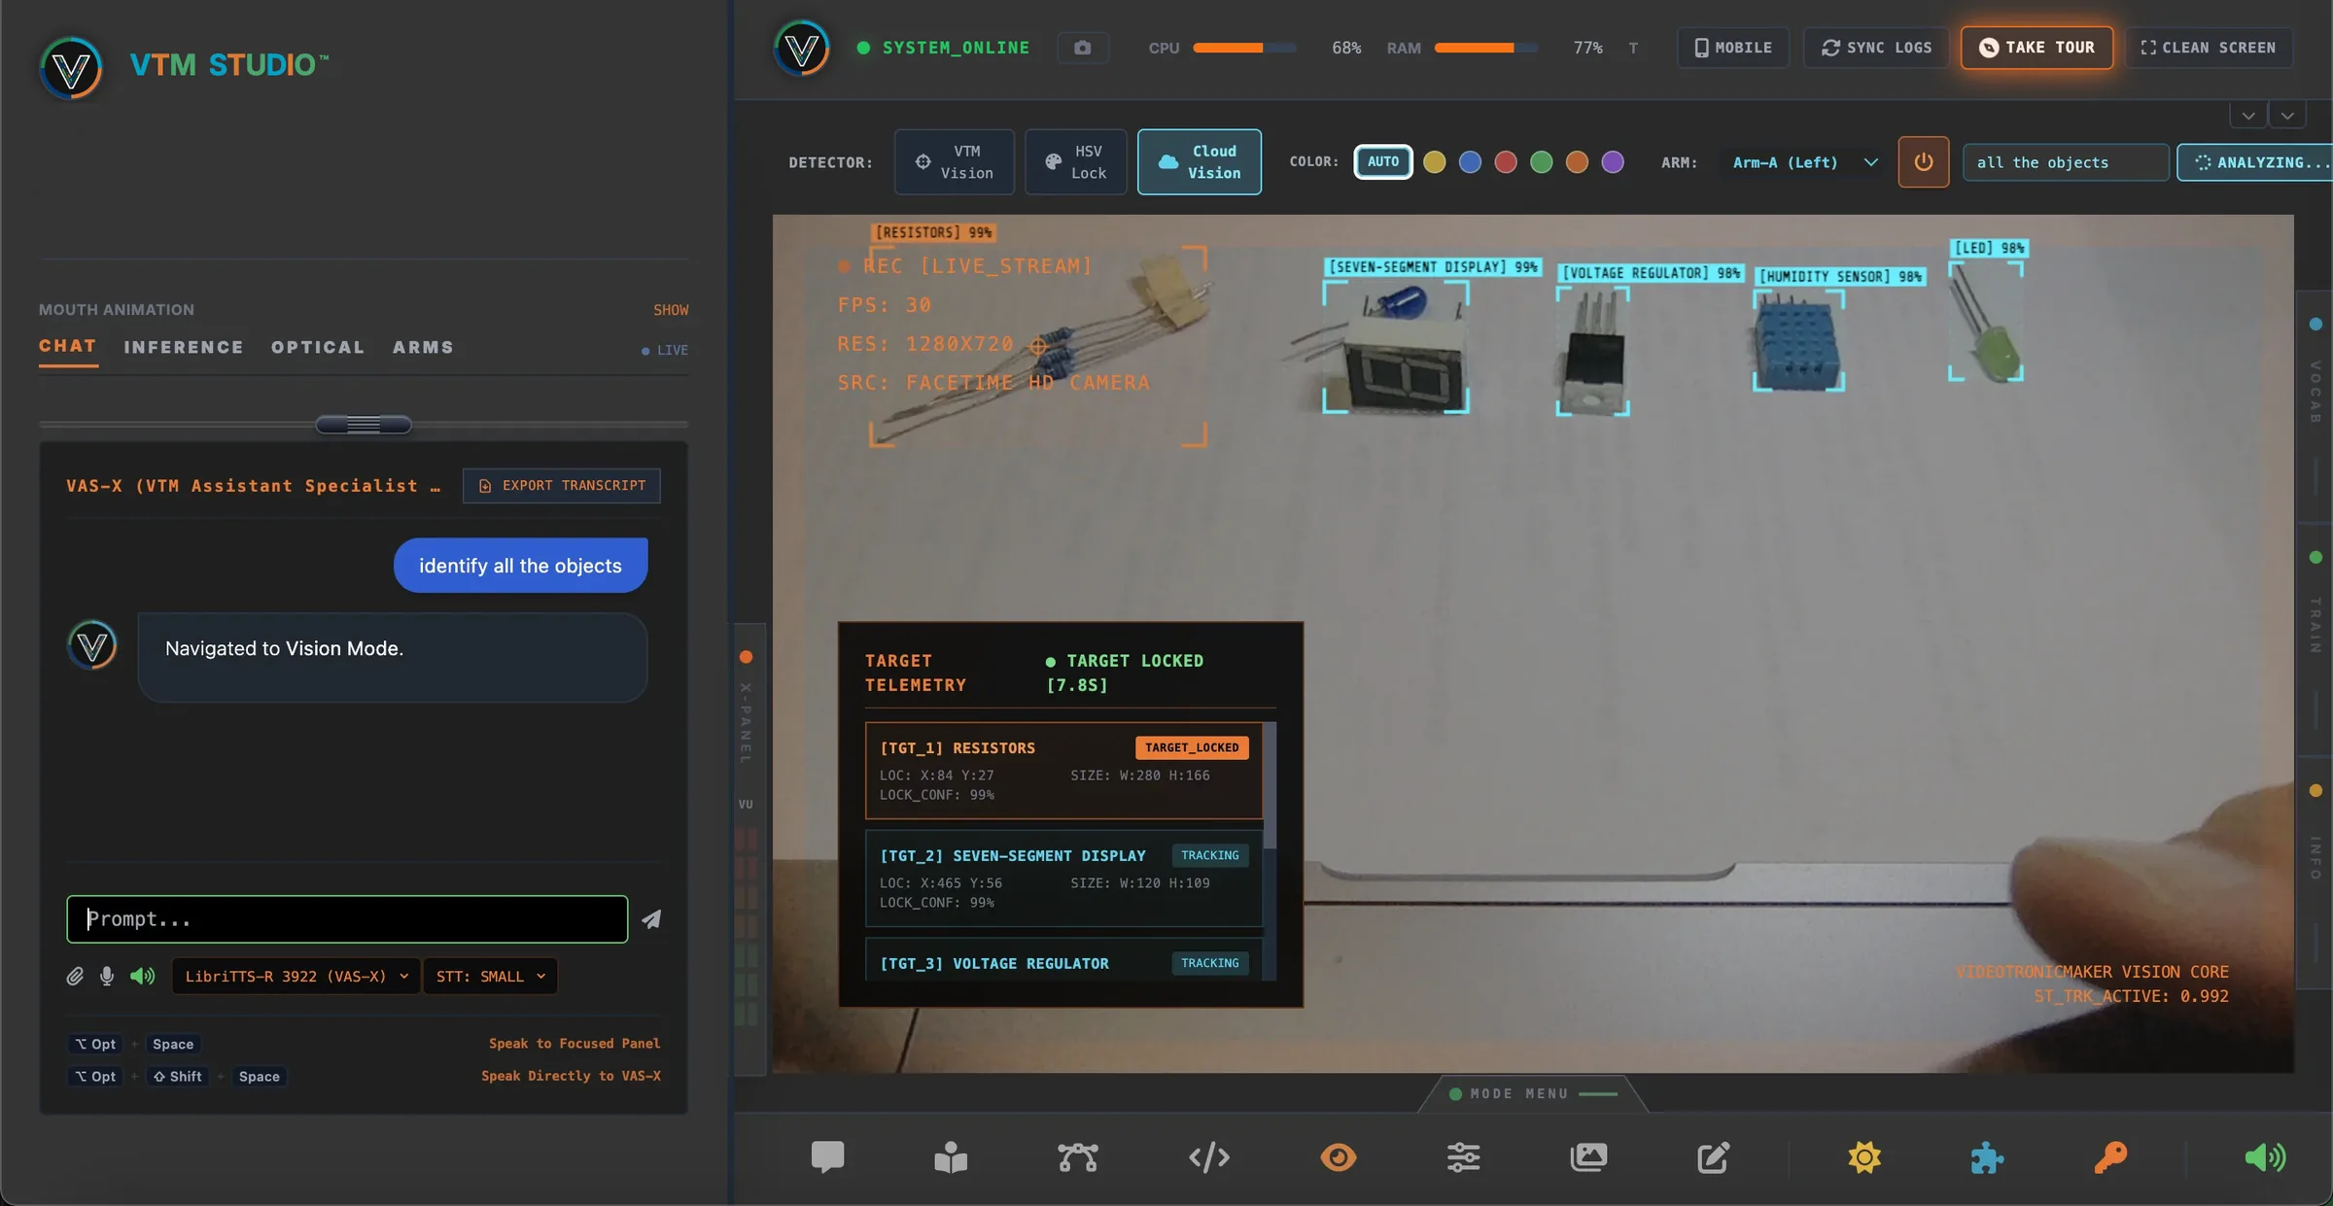
Task: Click the TAKE TOUR button
Action: pos(2037,48)
